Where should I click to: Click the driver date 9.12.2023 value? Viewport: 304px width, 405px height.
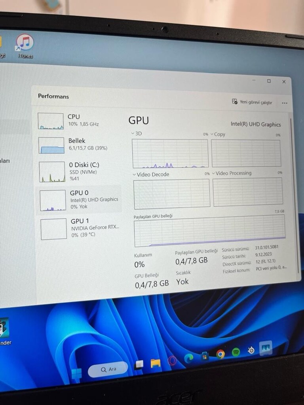[x=263, y=254]
